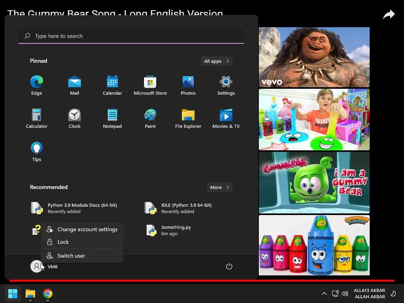Viewport: 404px width, 303px height.
Task: Click the partially hidden help file icon
Action: point(36,230)
